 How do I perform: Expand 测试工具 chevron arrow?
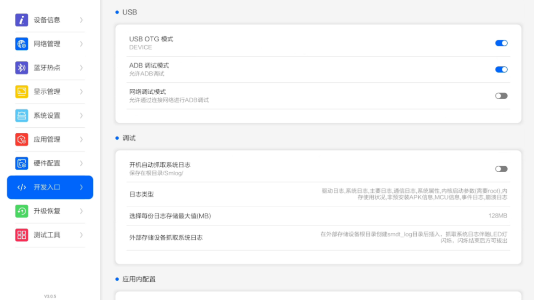[x=82, y=235]
